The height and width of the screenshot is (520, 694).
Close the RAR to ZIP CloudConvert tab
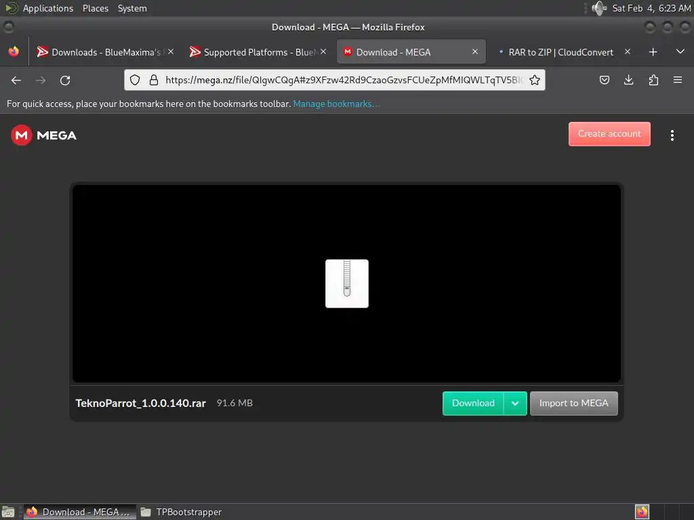628,51
